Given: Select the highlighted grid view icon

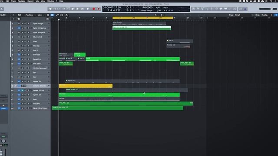Looking at the screenshot, I should 52,15.
